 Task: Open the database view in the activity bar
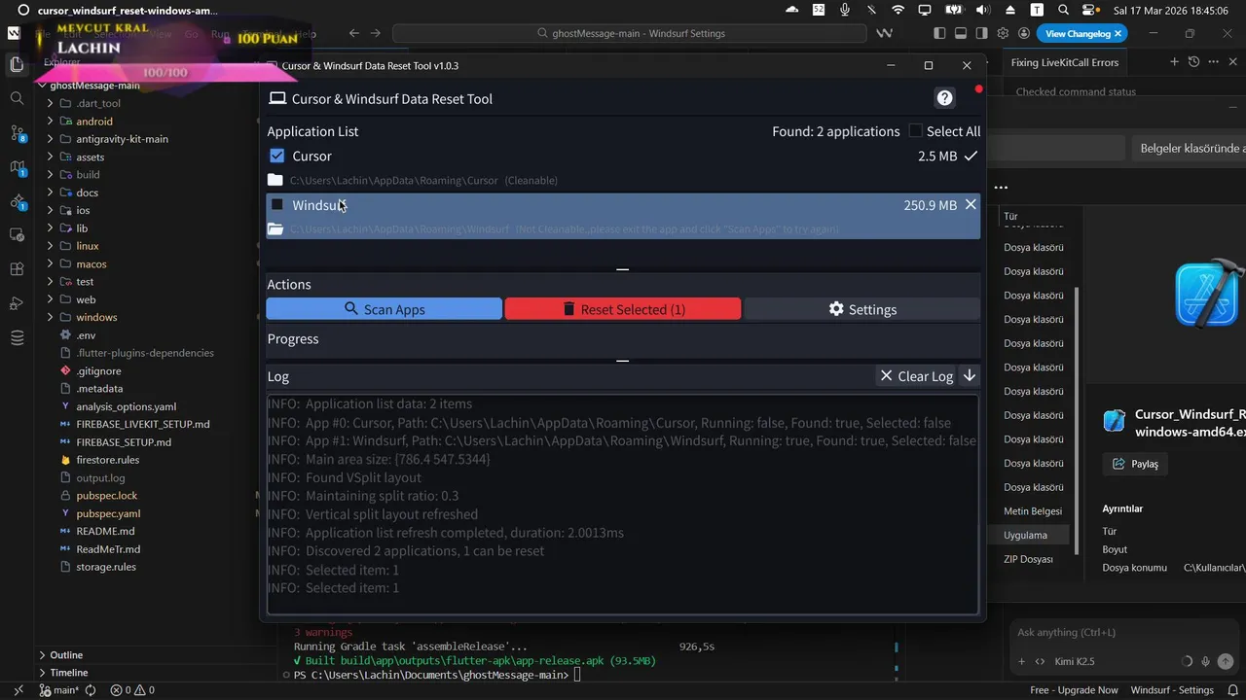(17, 337)
